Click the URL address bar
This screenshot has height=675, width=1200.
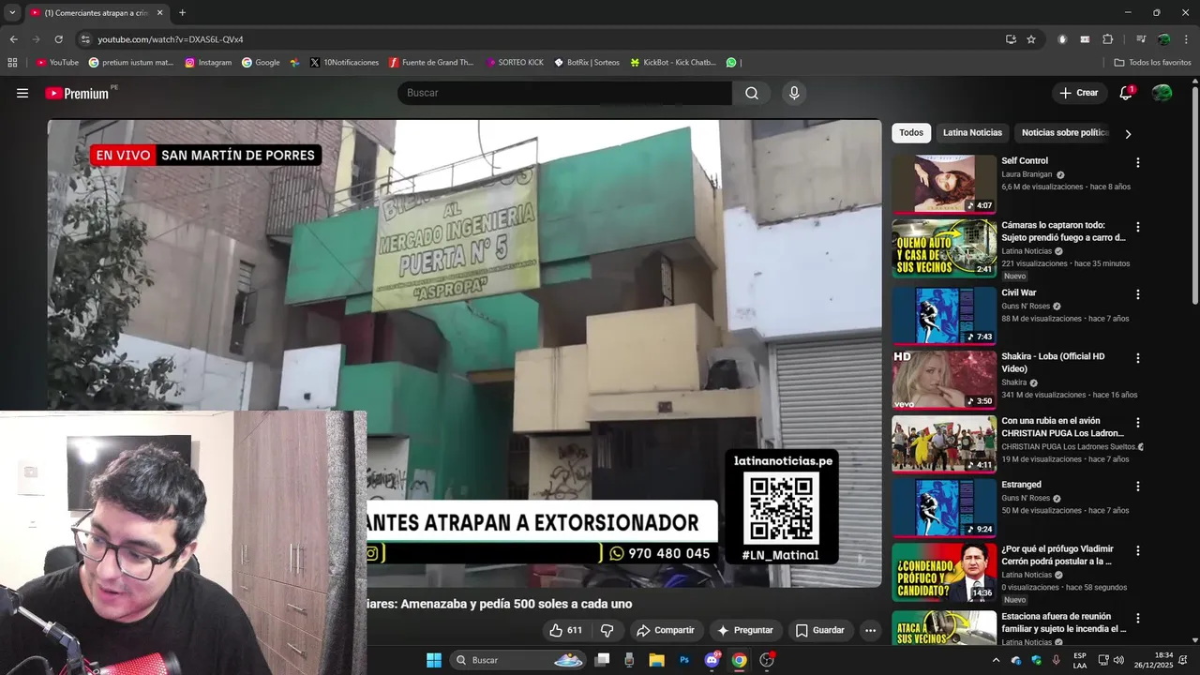[x=544, y=39]
